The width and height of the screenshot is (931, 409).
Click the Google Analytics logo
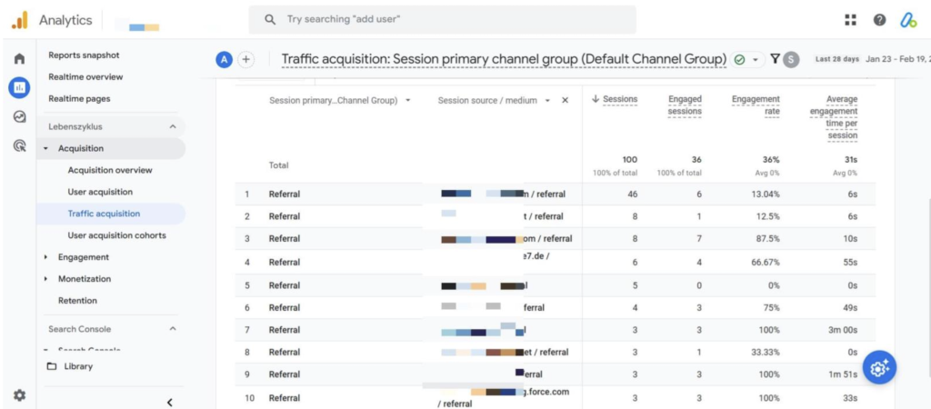click(x=20, y=20)
